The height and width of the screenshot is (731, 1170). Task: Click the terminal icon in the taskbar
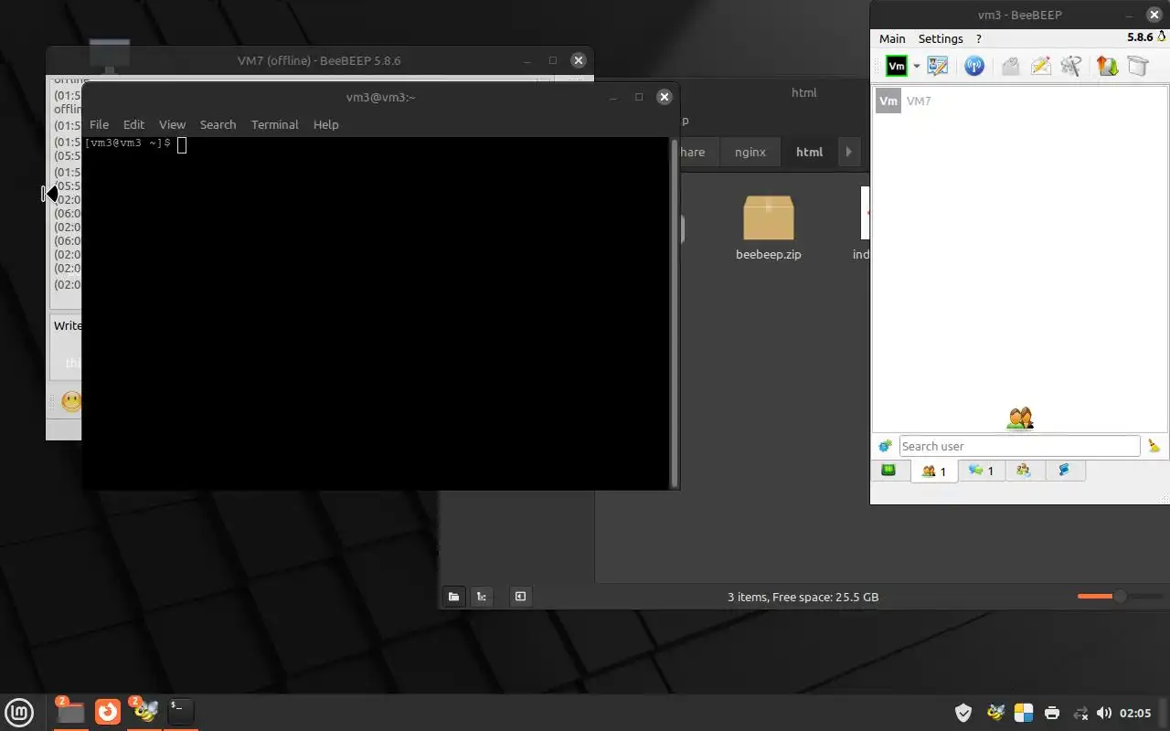click(x=180, y=712)
